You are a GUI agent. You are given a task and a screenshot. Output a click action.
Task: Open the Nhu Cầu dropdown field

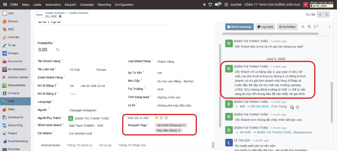[x=184, y=81]
